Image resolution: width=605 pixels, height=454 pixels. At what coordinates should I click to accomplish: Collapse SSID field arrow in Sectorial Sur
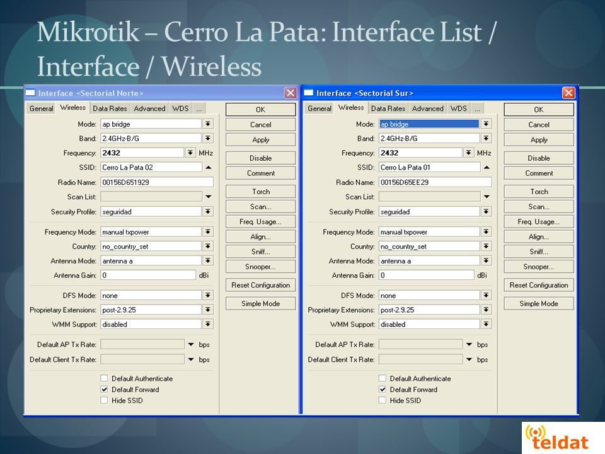(x=487, y=168)
